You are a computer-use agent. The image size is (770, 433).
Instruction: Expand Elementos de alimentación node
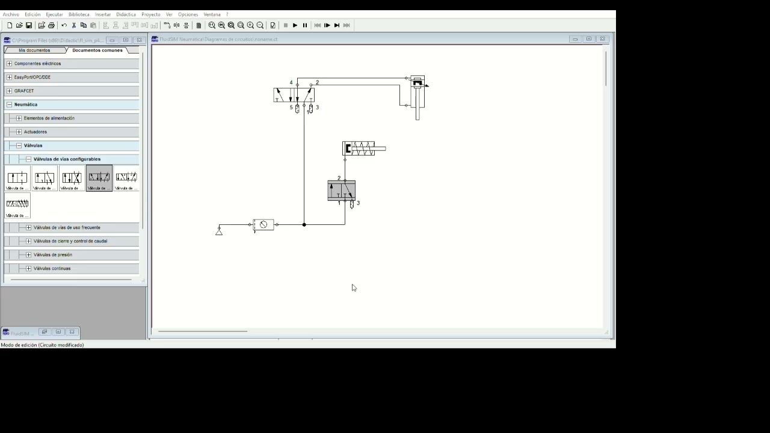tap(19, 118)
